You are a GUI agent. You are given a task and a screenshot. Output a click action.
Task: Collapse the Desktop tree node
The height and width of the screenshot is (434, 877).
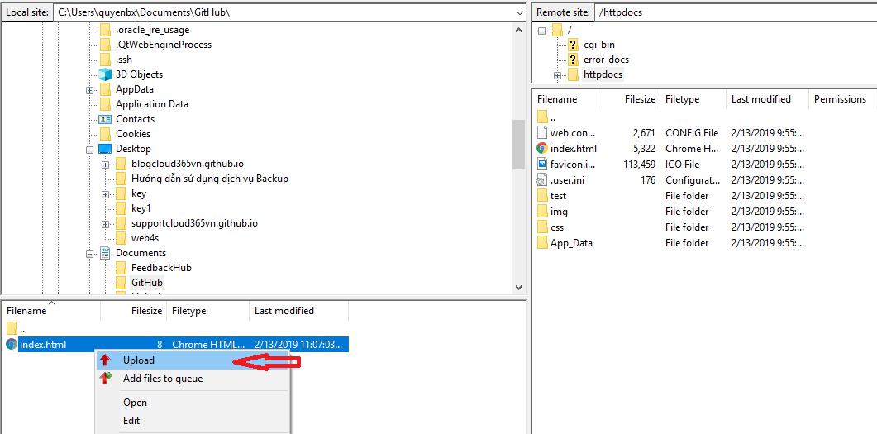coord(89,150)
